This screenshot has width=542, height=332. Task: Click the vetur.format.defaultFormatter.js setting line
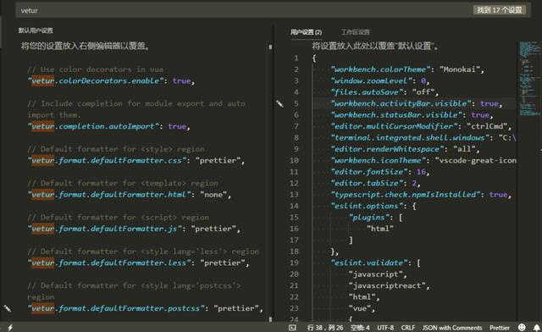(x=134, y=229)
